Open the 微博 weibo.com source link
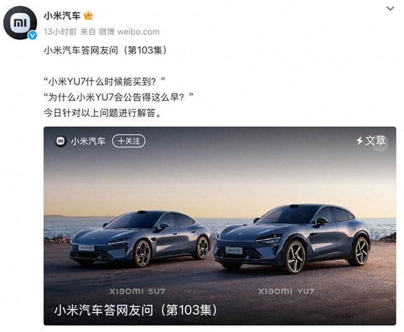The height and width of the screenshot is (332, 404). (x=129, y=32)
